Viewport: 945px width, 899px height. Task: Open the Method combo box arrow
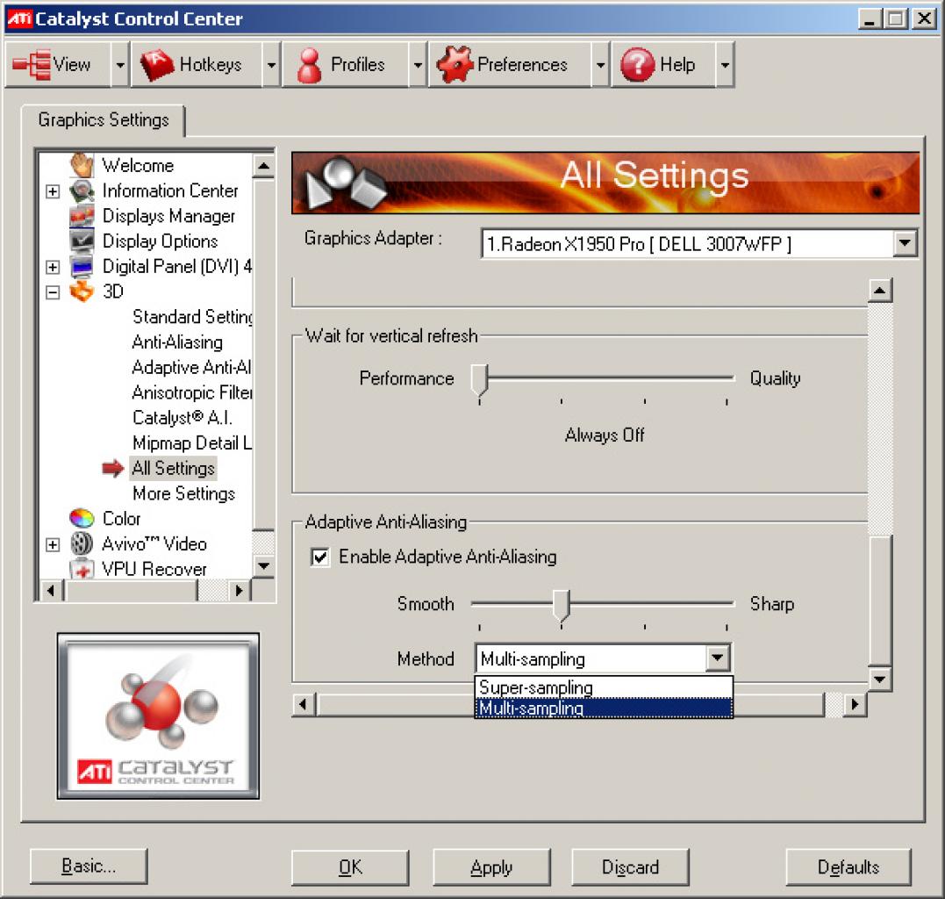click(x=717, y=658)
